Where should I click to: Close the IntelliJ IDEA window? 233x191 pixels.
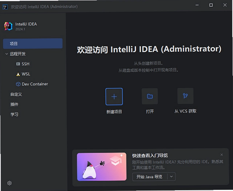click(x=225, y=5)
